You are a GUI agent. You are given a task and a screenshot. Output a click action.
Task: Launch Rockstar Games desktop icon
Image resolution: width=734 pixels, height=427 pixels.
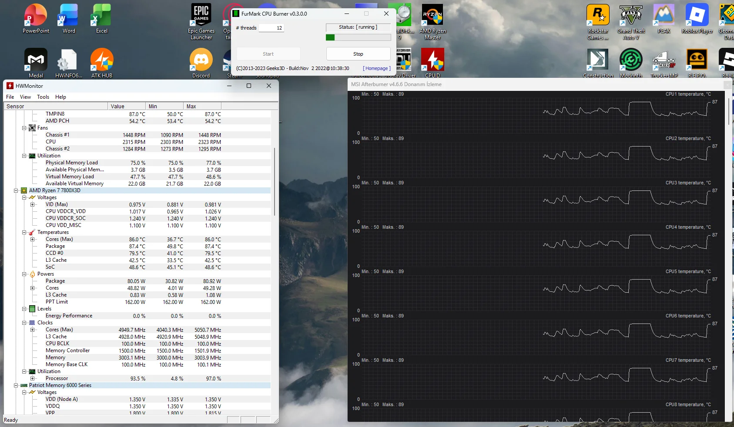(x=598, y=22)
